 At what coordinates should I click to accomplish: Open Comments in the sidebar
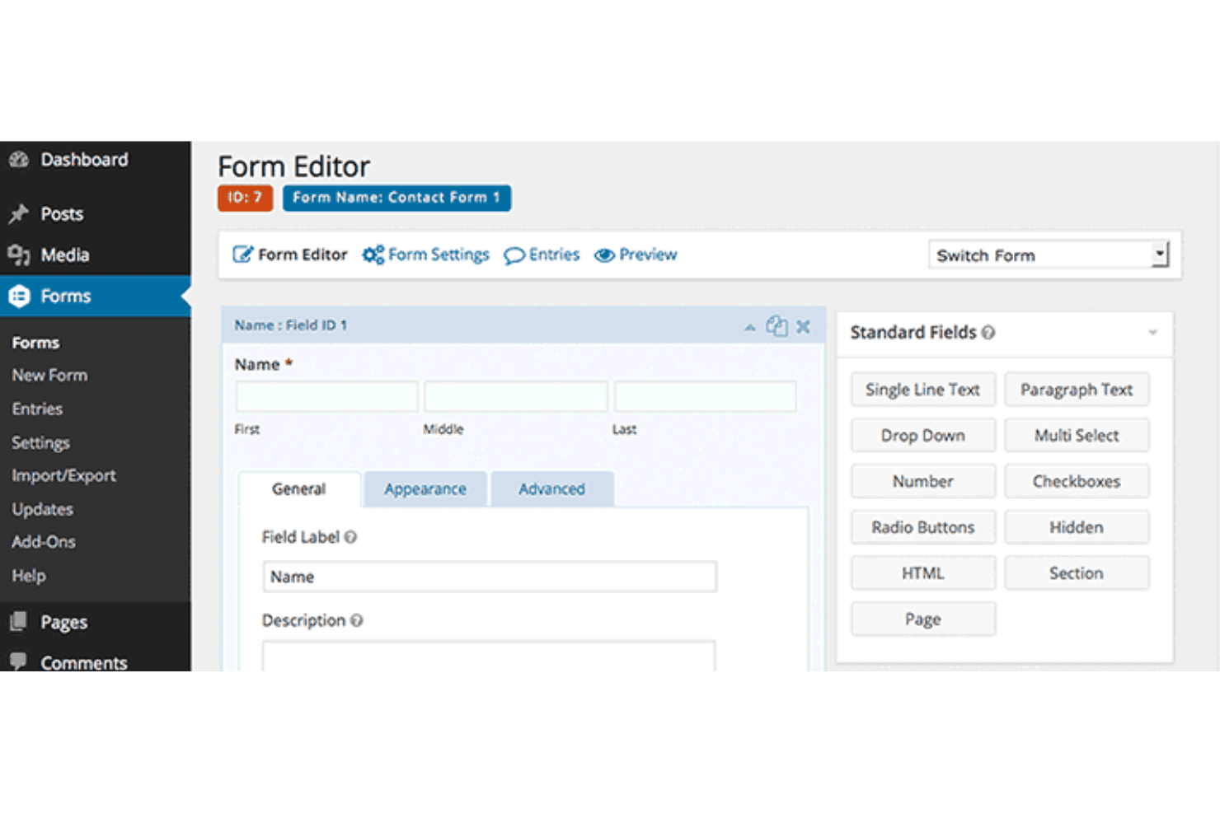tap(83, 662)
